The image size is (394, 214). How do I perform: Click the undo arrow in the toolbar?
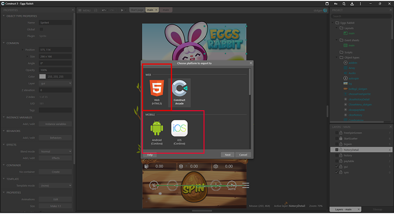coord(104,10)
